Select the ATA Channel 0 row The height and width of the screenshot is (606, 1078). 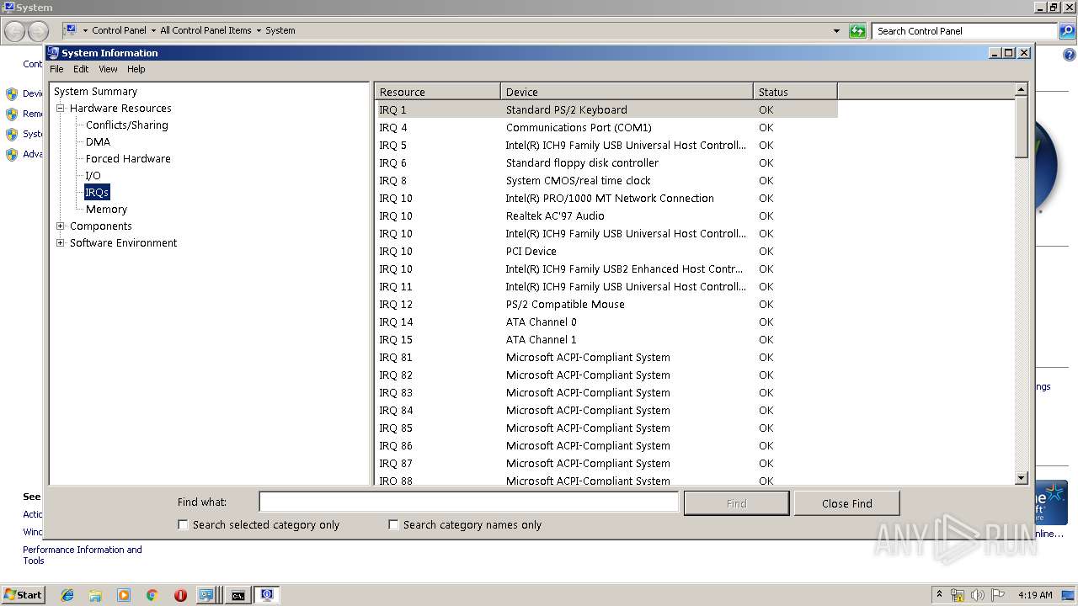point(606,322)
